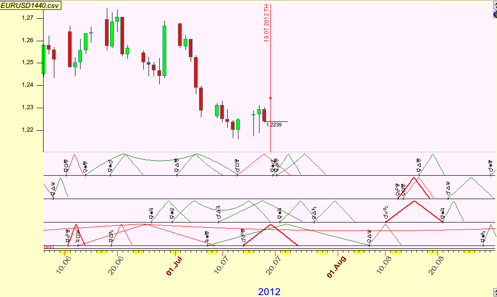Click the 1.2239 current price label
Screen dimensions: 497x297
click(274, 125)
